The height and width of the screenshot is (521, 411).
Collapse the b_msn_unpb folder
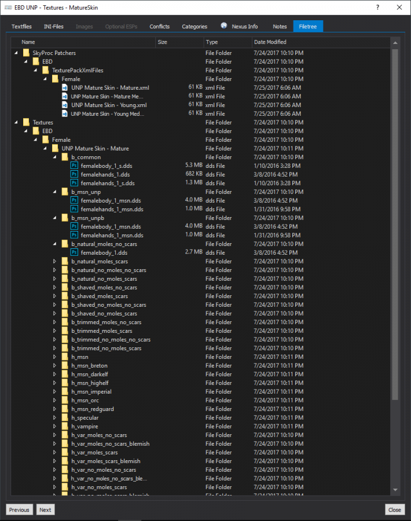55,218
